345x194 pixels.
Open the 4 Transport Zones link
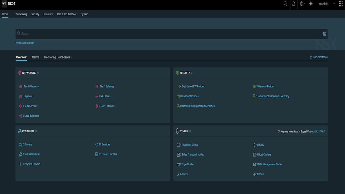pos(189,145)
